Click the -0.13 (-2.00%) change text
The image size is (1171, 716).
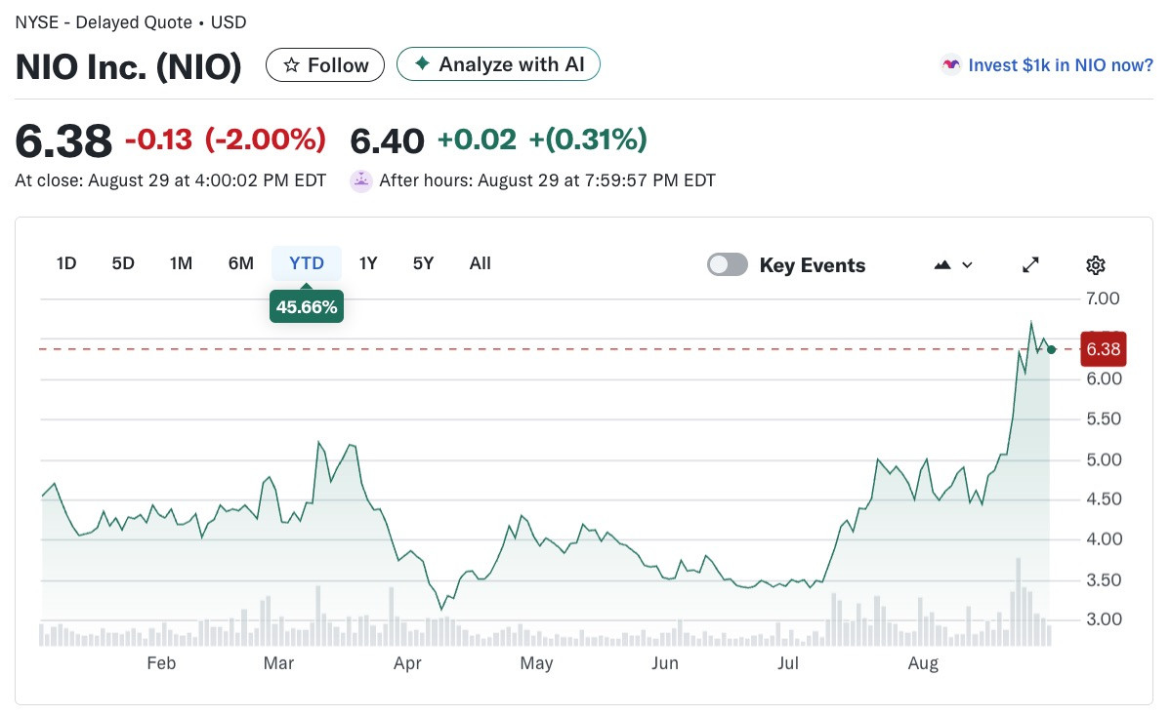coord(226,139)
